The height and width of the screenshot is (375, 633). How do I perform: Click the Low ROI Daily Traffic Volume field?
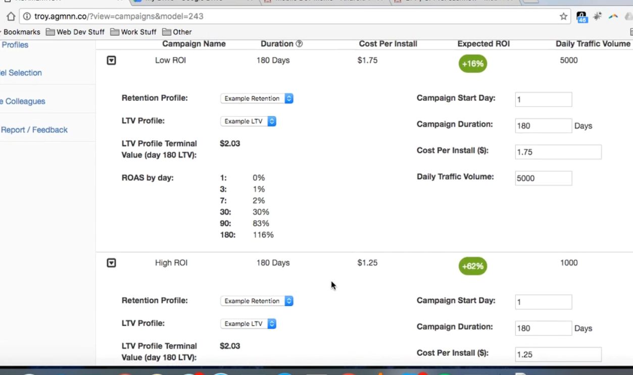543,178
